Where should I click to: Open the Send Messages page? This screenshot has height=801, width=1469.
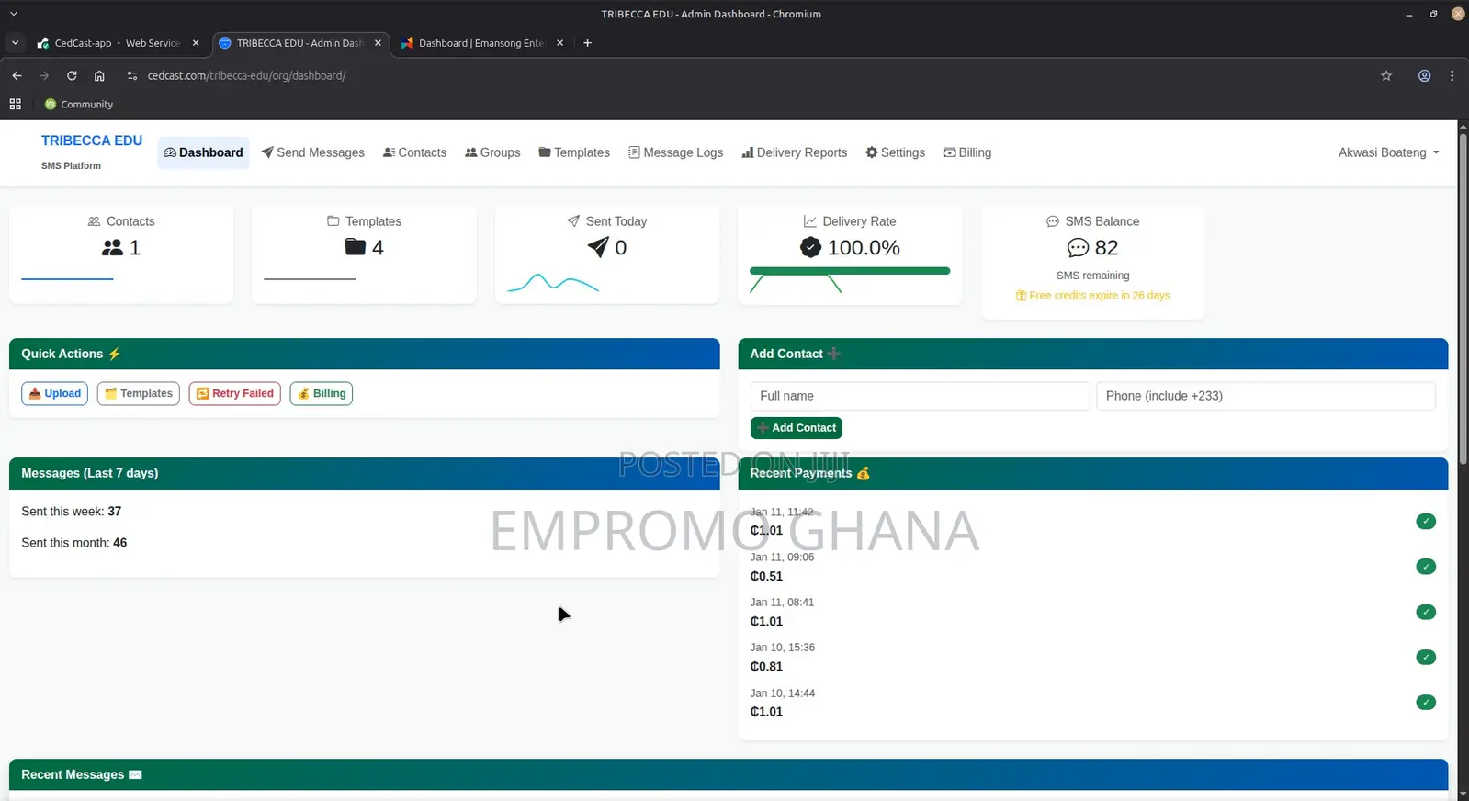coord(312,152)
